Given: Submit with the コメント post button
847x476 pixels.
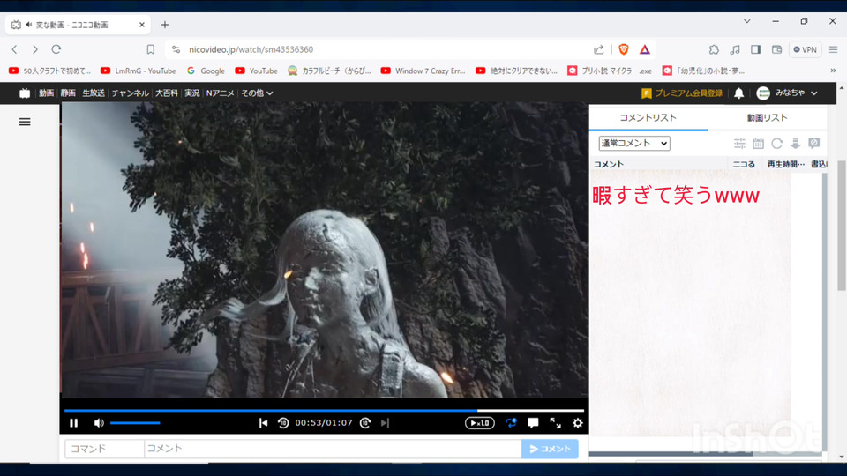Looking at the screenshot, I should (550, 449).
